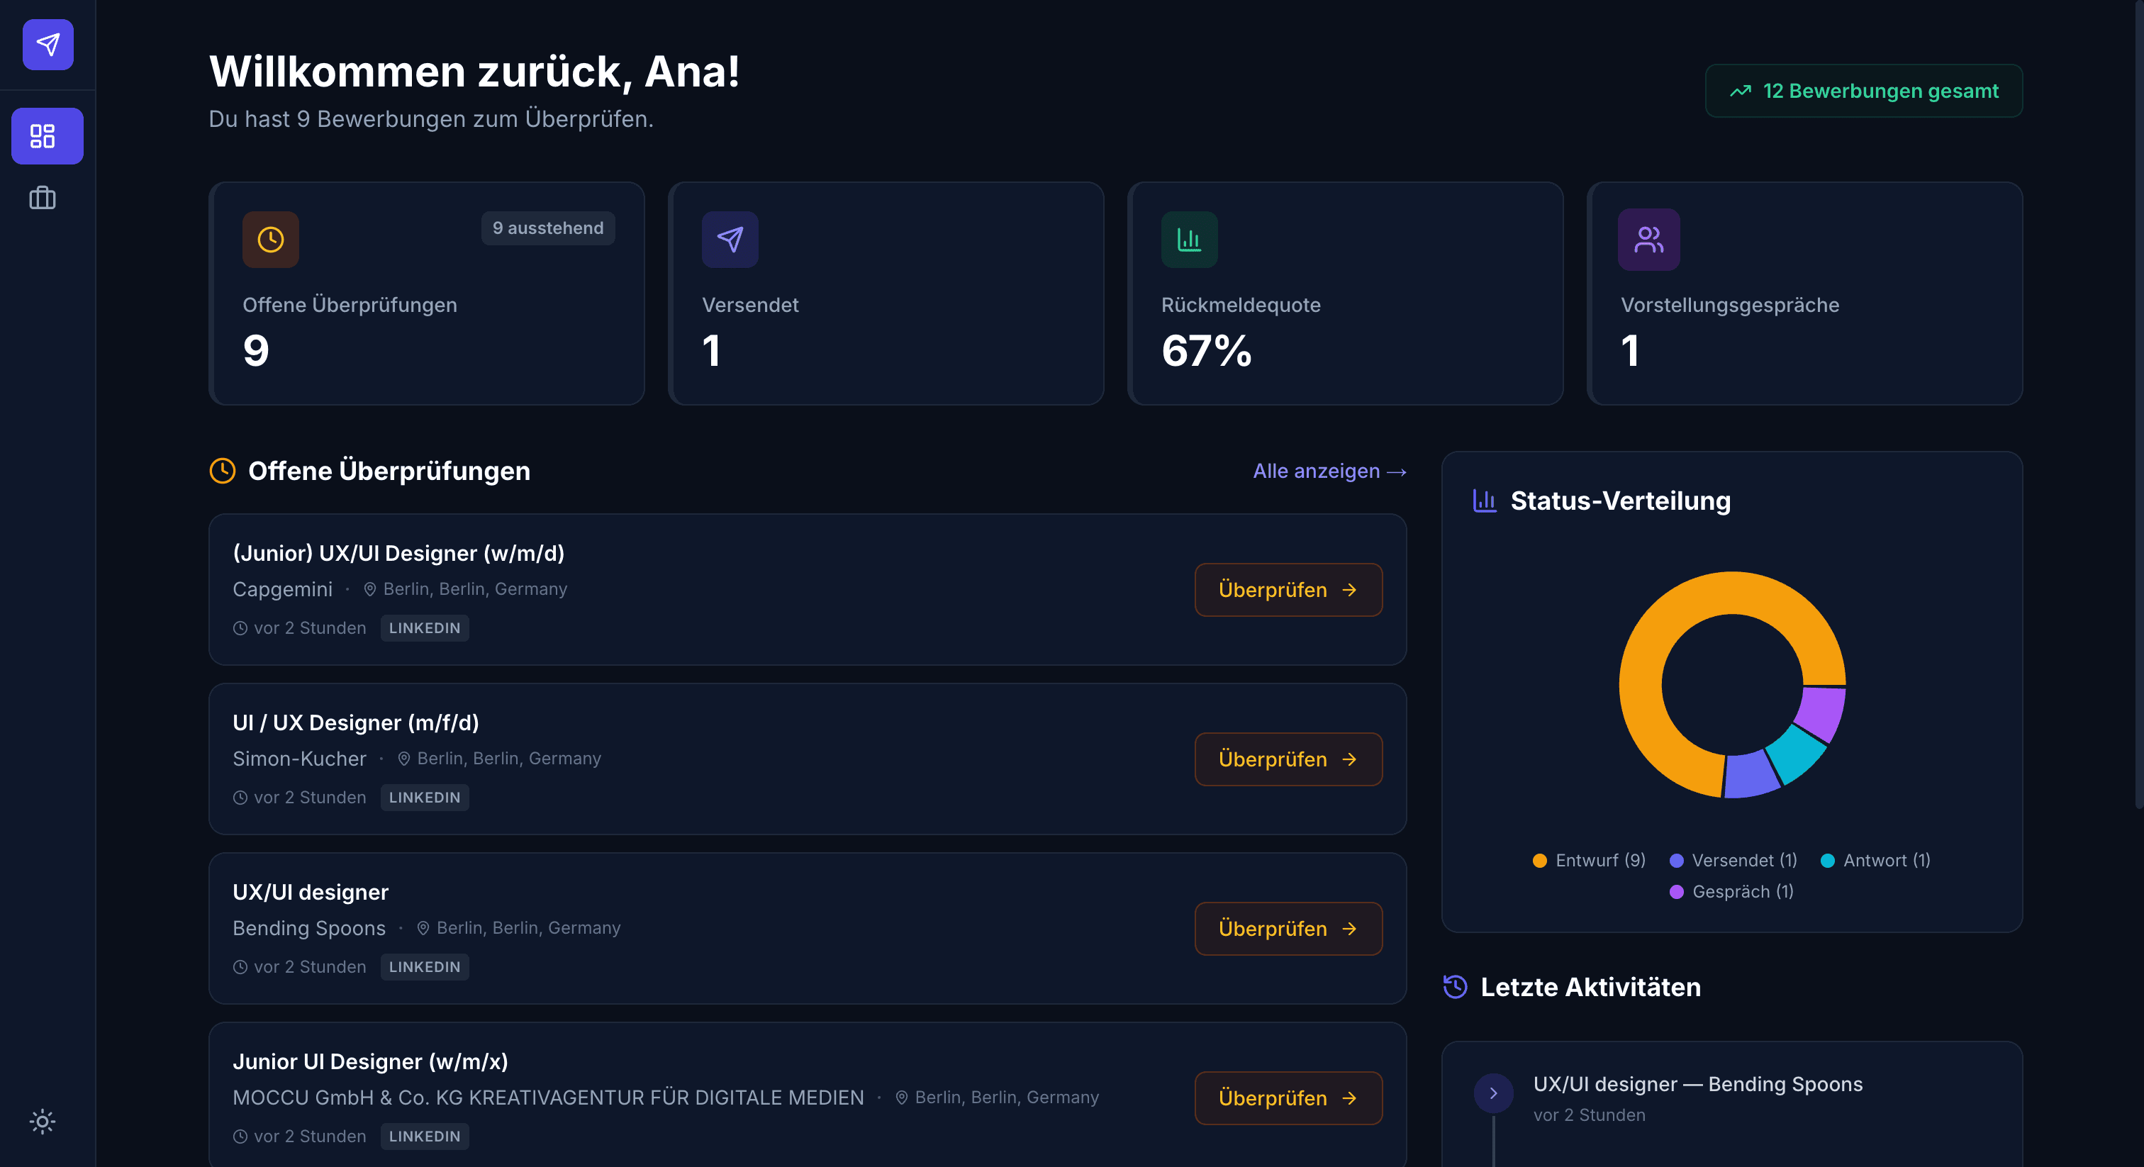
Task: Toggle the Gespräch (1) legend entry
Action: coord(1731,891)
